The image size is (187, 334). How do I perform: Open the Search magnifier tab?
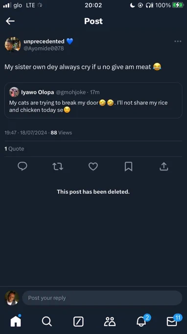(x=47, y=321)
